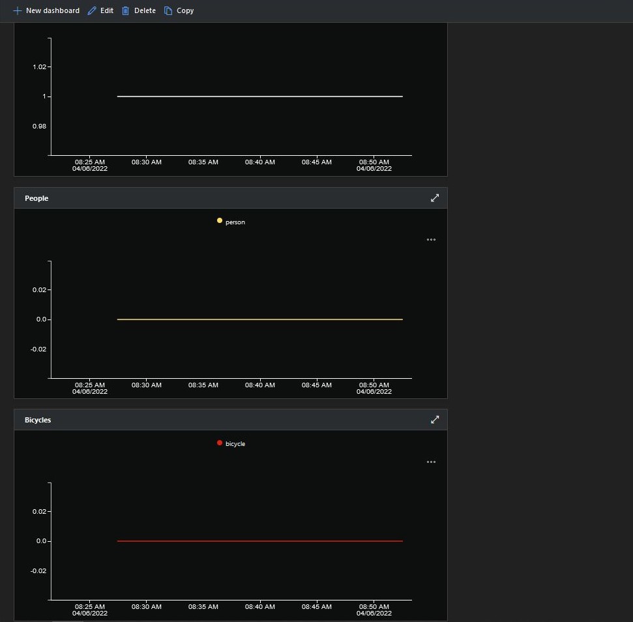Click the red bicycle data line
Viewport: 633px width, 622px height.
coord(259,541)
